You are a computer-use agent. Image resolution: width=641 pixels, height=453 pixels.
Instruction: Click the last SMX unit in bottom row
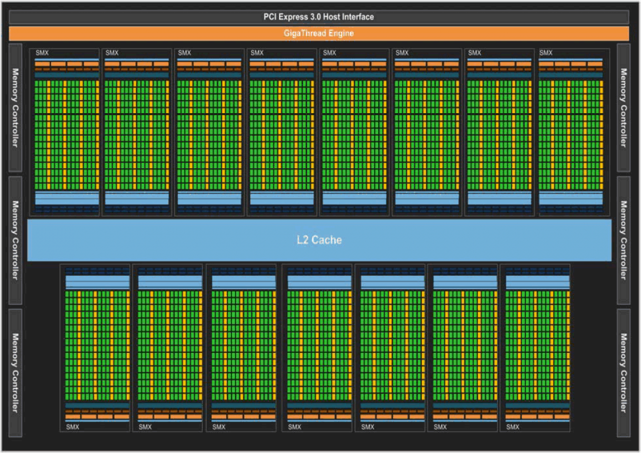[535, 348]
